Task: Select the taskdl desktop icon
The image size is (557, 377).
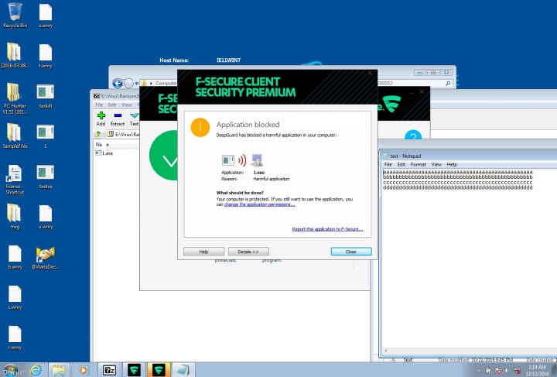Action: coord(46,96)
